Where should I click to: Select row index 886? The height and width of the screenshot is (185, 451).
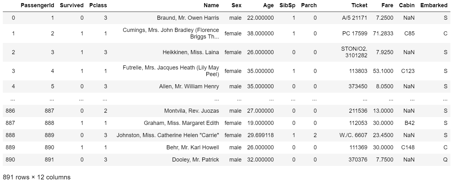click(x=10, y=111)
